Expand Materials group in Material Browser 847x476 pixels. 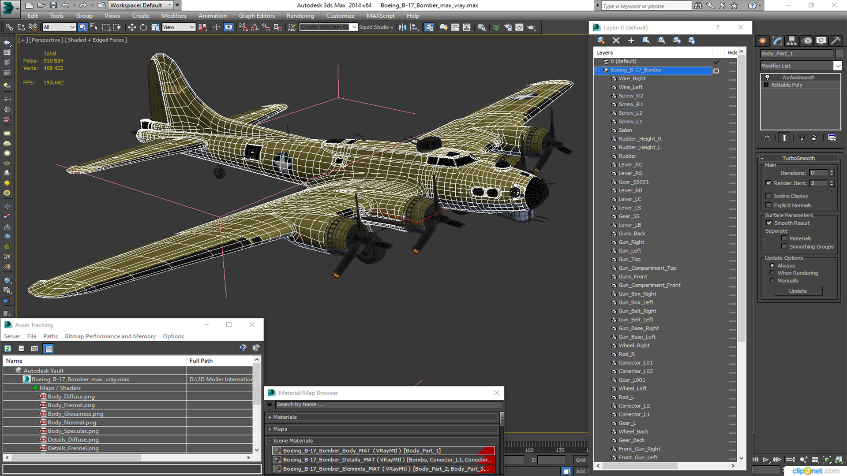point(270,417)
